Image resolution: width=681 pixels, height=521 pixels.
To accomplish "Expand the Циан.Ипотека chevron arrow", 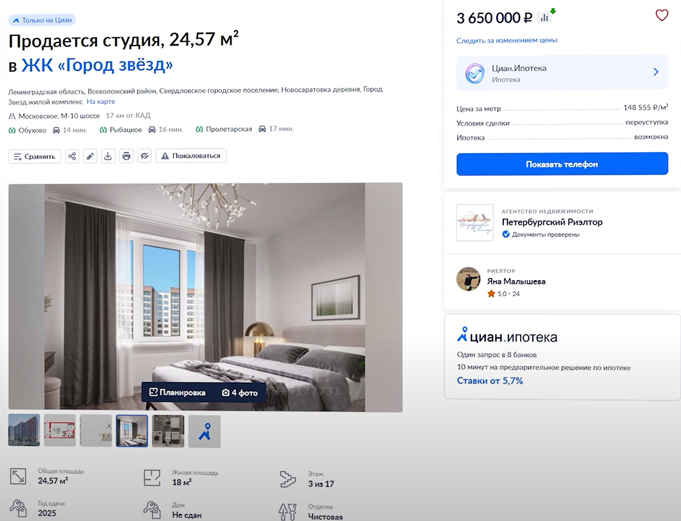I will (656, 72).
